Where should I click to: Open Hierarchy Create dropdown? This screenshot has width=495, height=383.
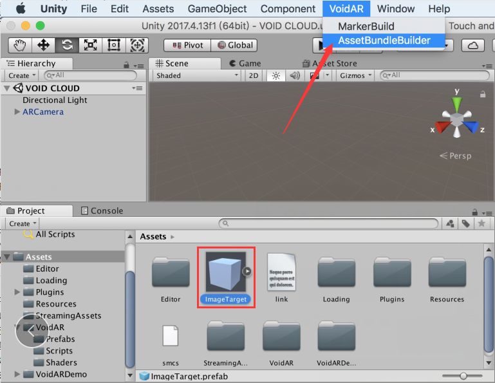point(21,75)
